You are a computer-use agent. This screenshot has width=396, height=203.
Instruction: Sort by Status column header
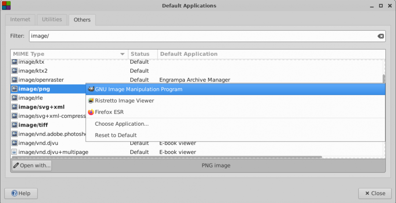pos(143,54)
